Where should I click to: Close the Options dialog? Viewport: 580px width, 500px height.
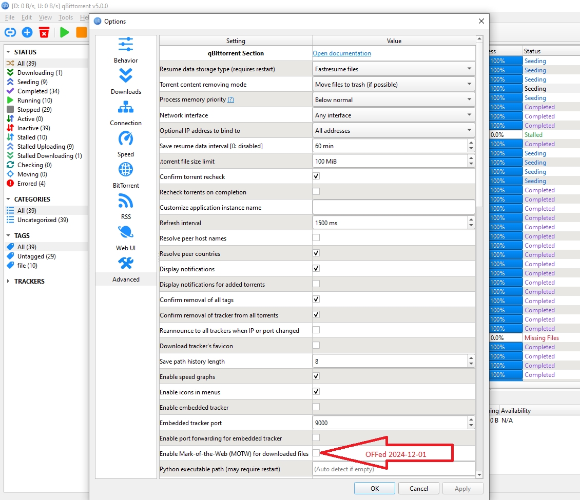481,21
